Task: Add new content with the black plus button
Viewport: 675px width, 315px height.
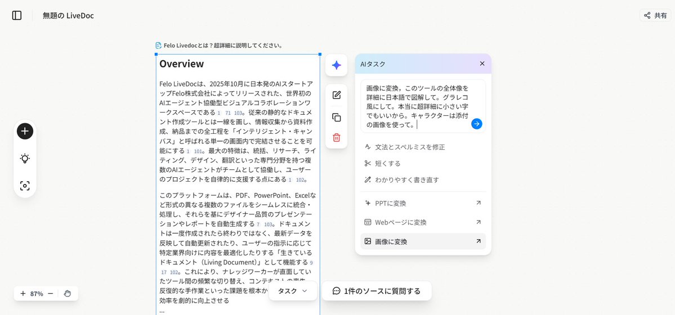Action: tap(25, 131)
